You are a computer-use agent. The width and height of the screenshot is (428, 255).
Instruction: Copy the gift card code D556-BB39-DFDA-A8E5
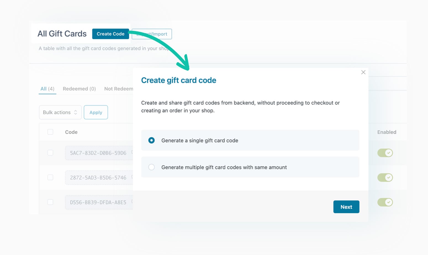[99, 202]
